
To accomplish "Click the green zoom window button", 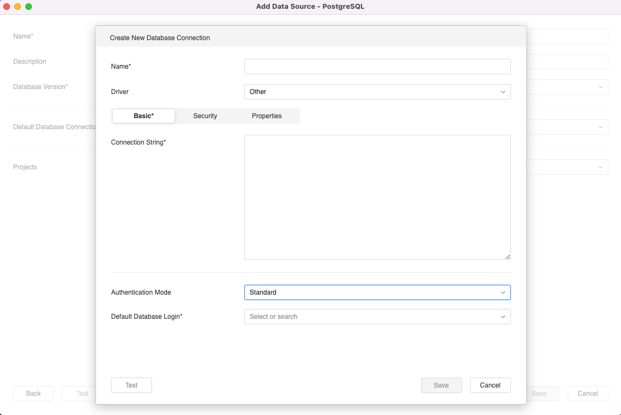I will [x=29, y=7].
